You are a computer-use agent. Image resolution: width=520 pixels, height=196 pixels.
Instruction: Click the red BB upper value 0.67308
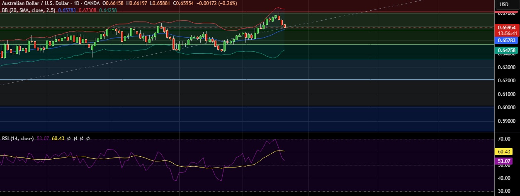tap(87, 10)
